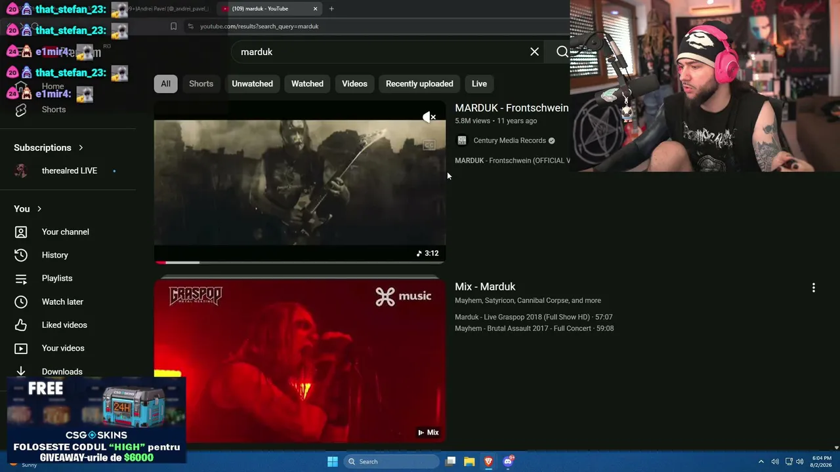Open more options for Mix - Marduk
Image resolution: width=840 pixels, height=472 pixels.
814,288
